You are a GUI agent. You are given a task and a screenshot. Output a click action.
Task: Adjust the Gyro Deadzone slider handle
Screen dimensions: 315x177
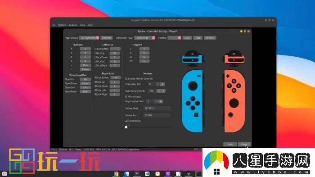pos(126,127)
